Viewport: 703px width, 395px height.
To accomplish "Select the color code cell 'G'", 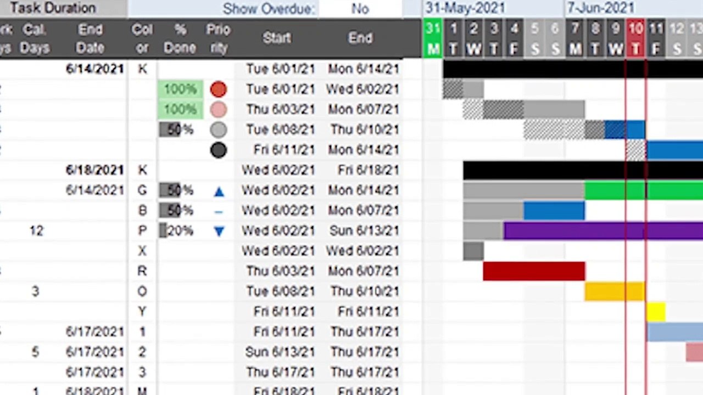I will coord(142,190).
